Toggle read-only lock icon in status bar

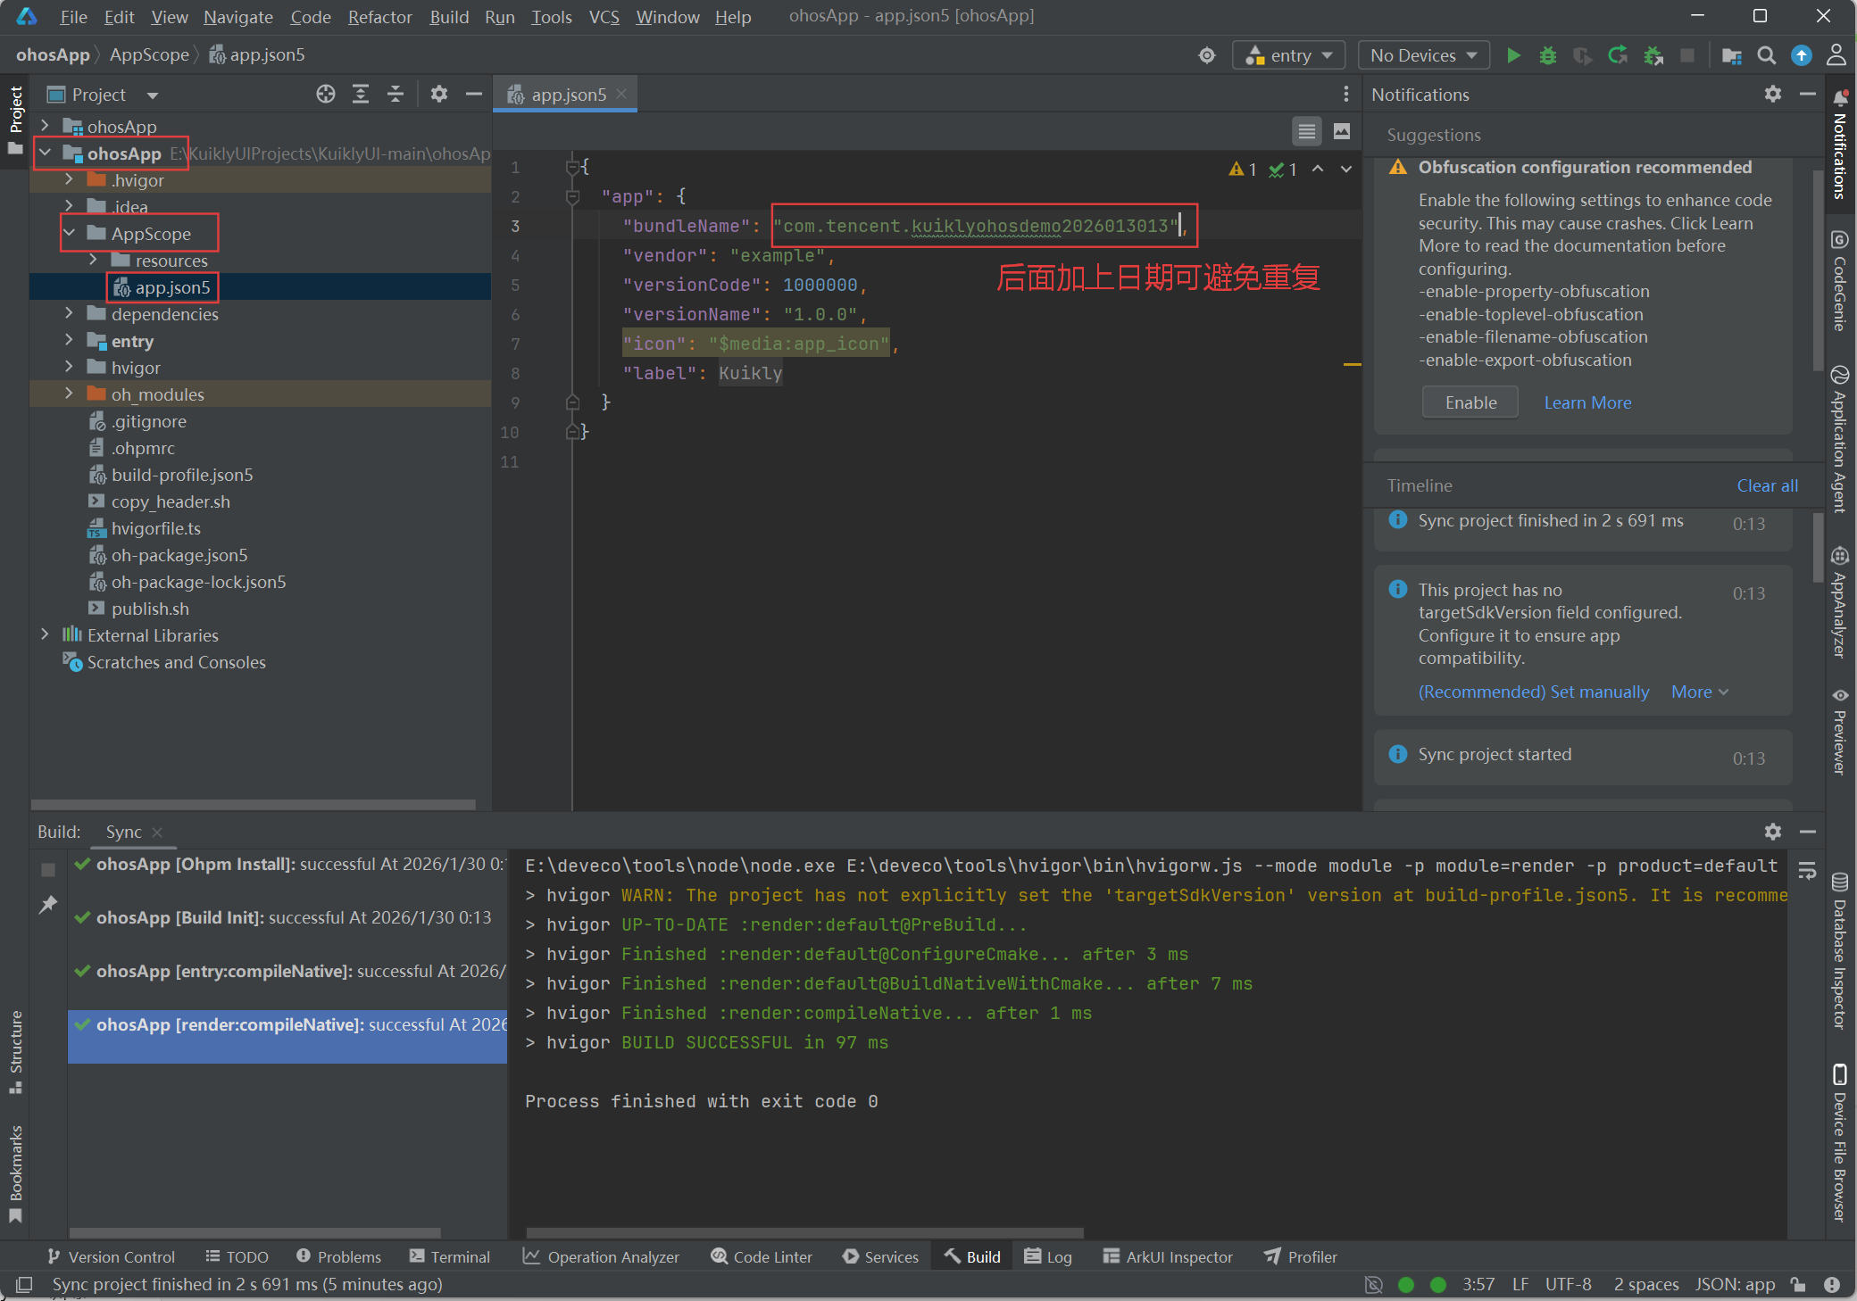(x=1798, y=1284)
